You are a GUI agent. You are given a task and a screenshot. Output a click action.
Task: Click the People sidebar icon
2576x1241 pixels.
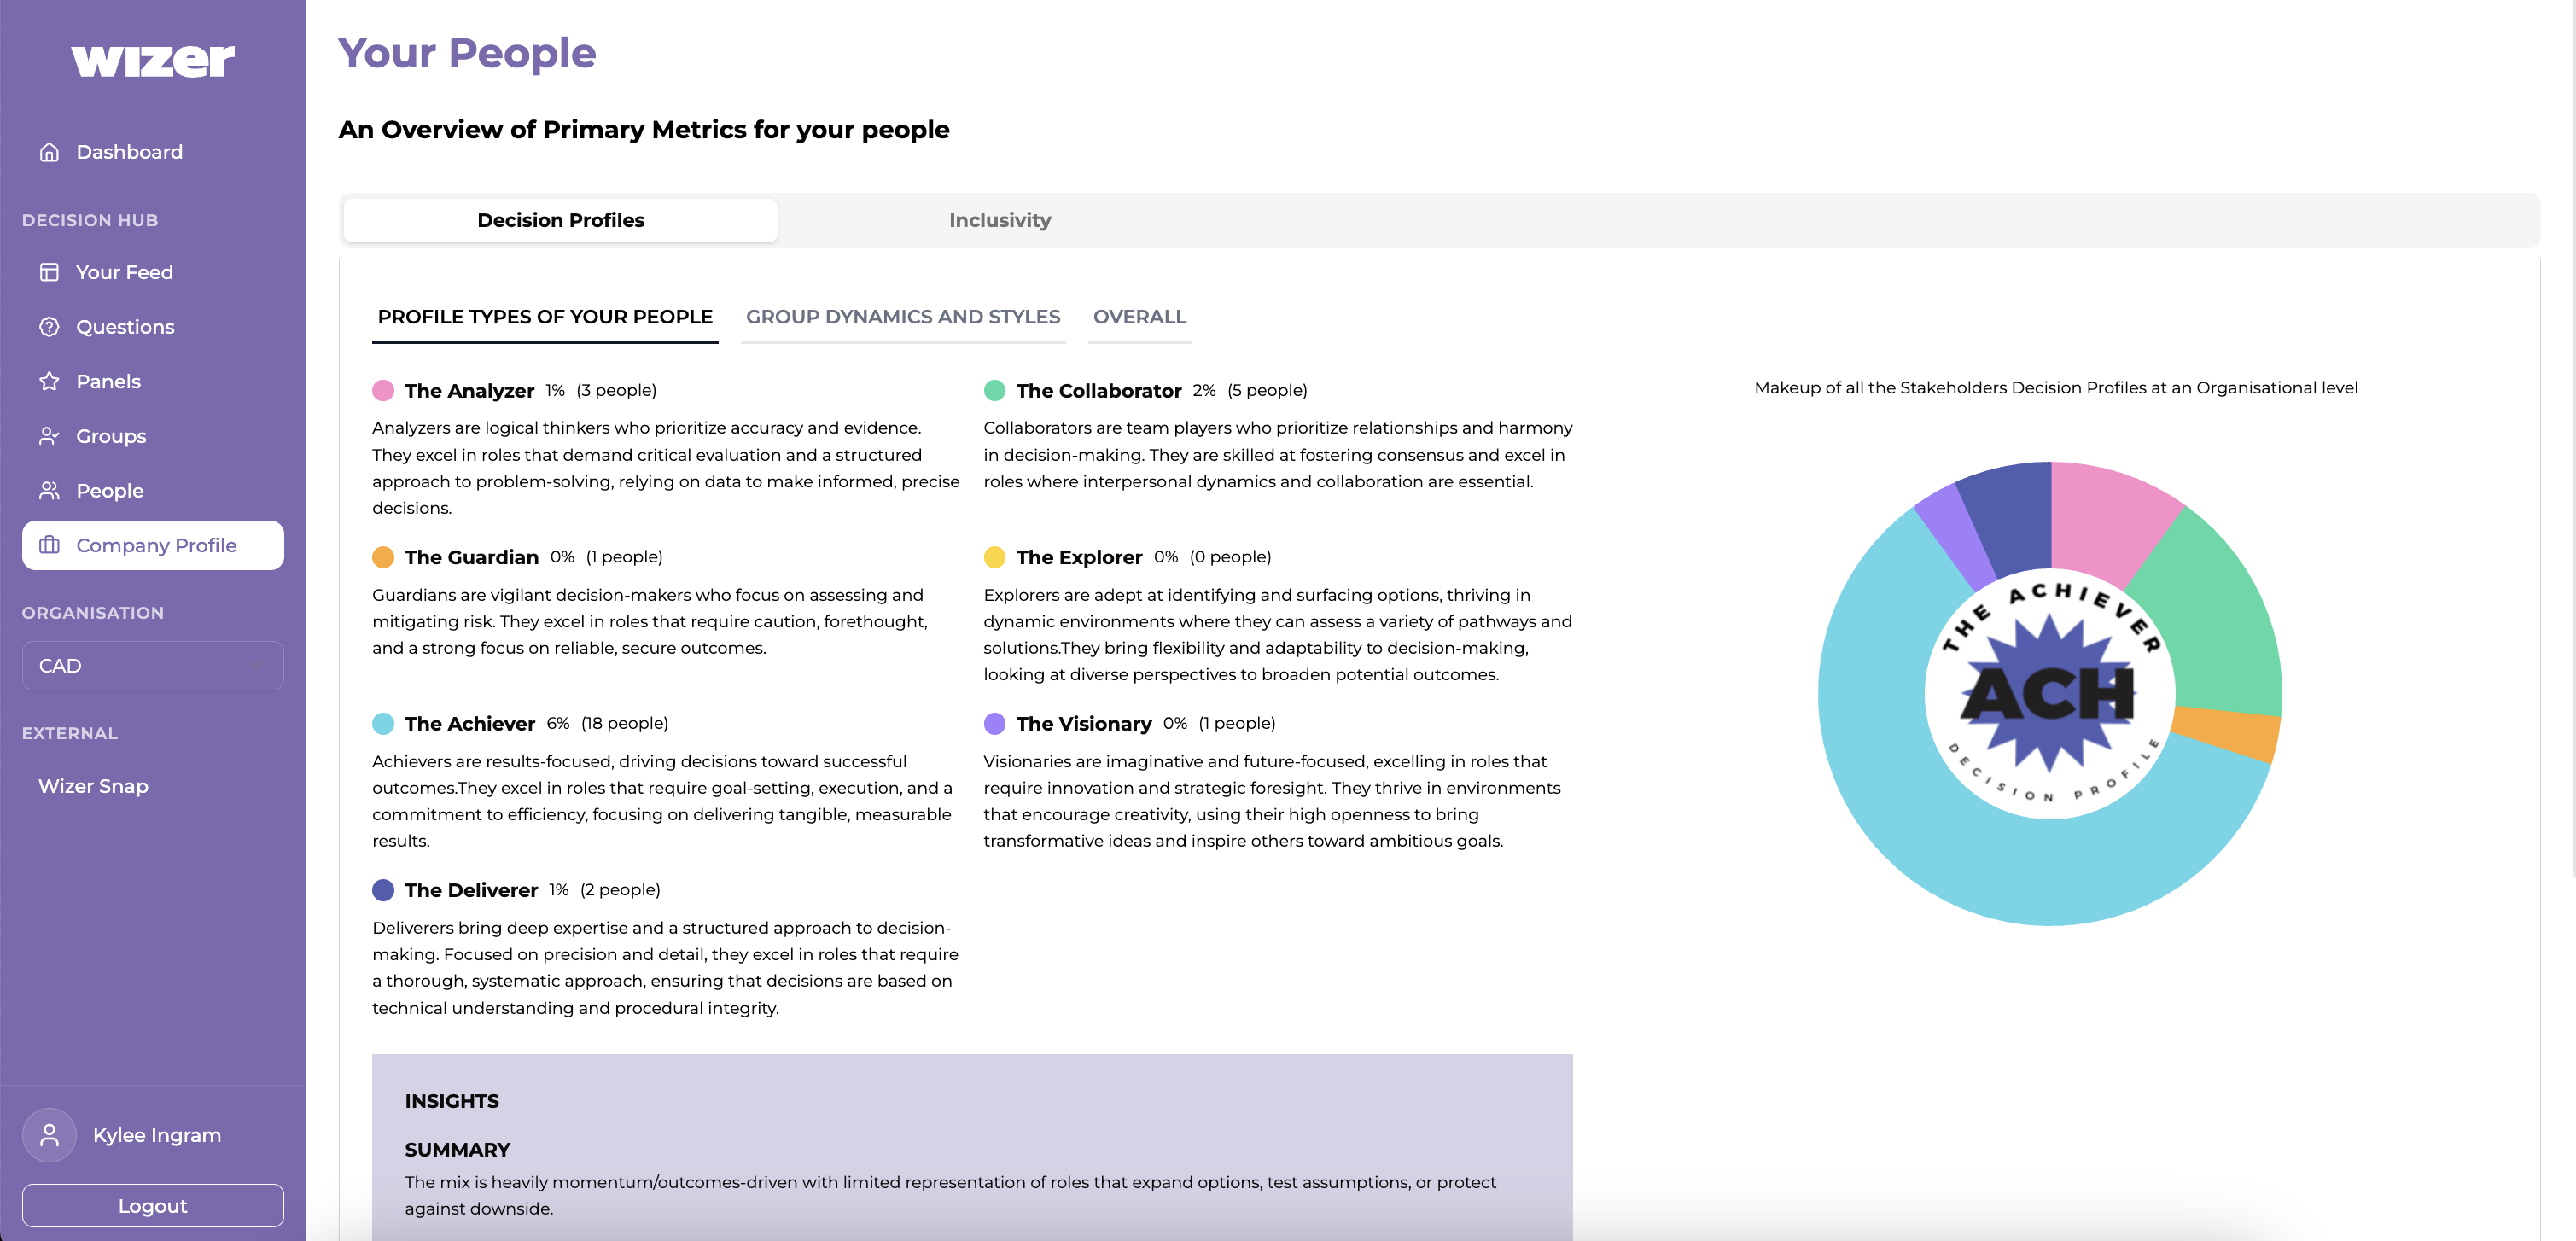(x=49, y=491)
